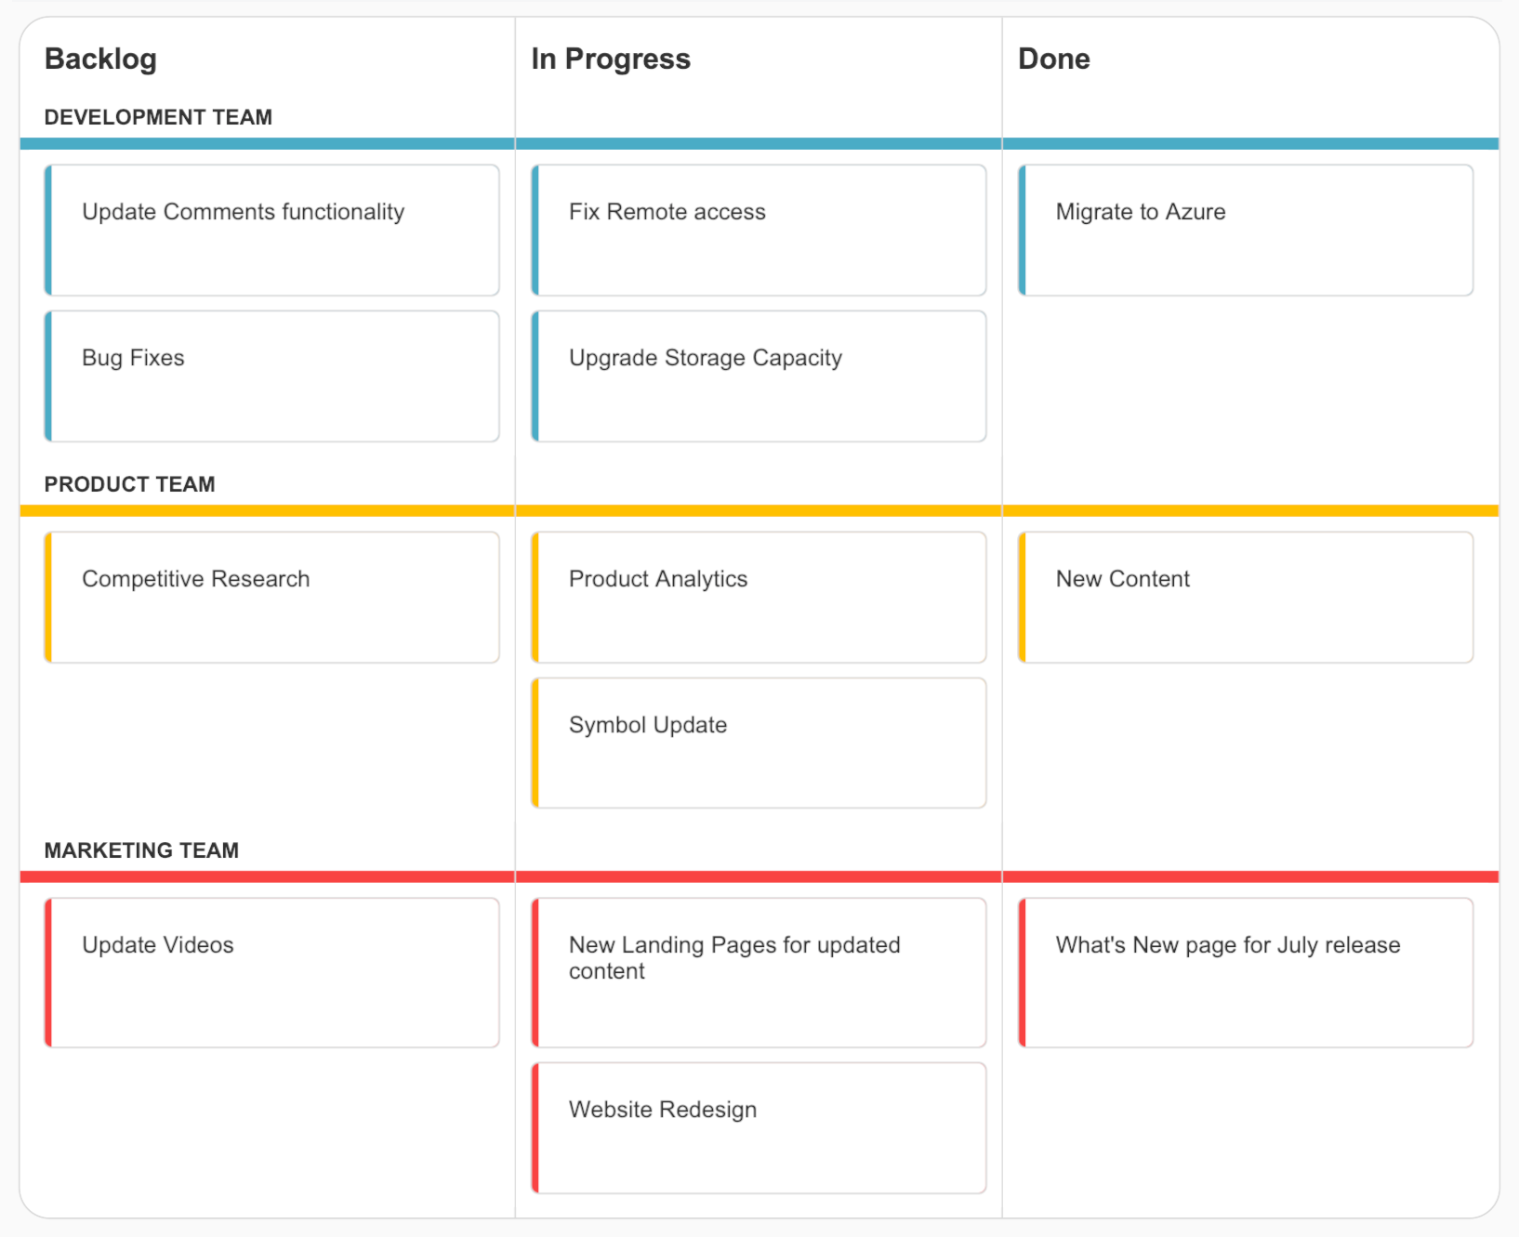Open the Fix Remote access card
Image resolution: width=1519 pixels, height=1237 pixels.
[759, 230]
